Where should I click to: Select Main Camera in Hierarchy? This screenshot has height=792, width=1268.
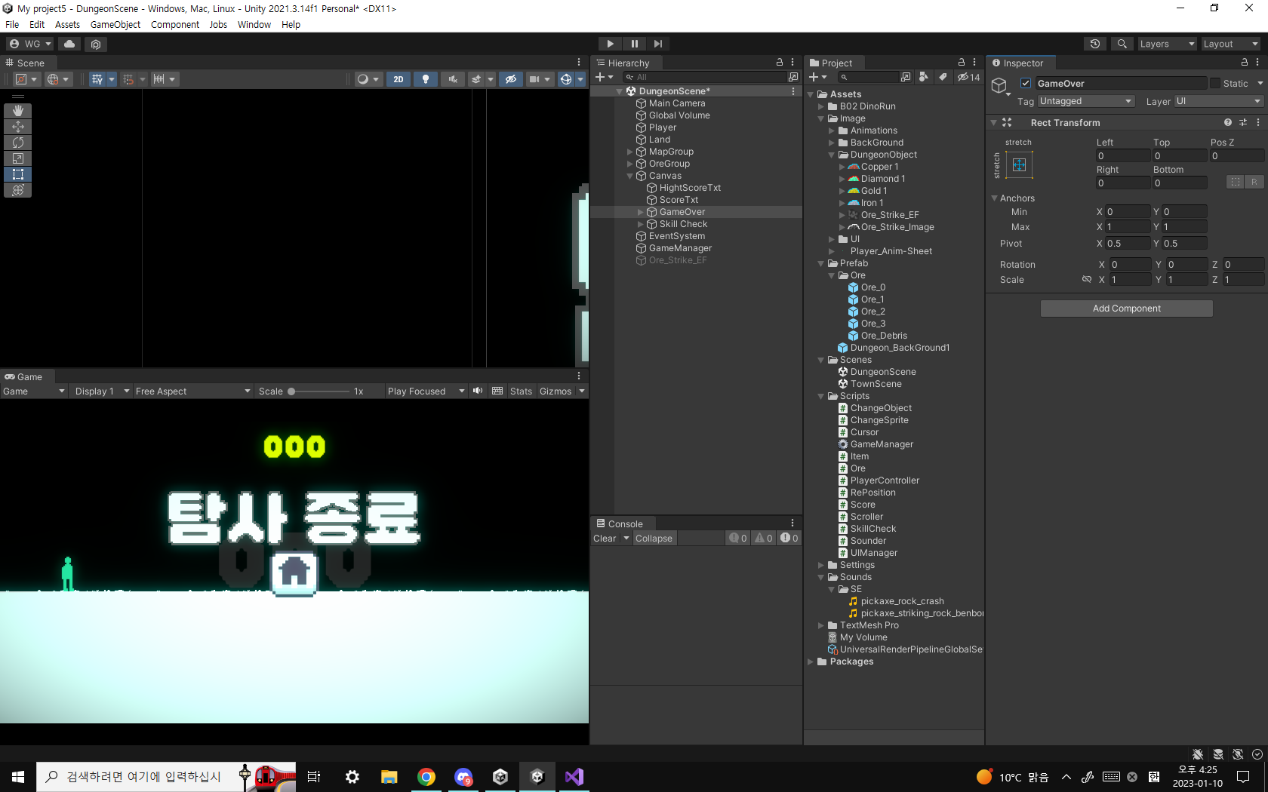(x=677, y=103)
